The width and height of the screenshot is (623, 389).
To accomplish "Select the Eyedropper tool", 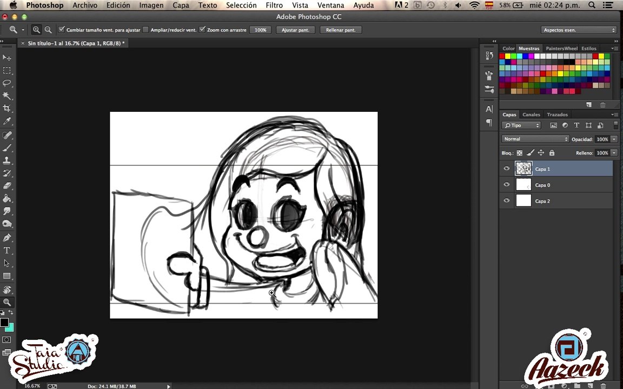I will pos(6,121).
